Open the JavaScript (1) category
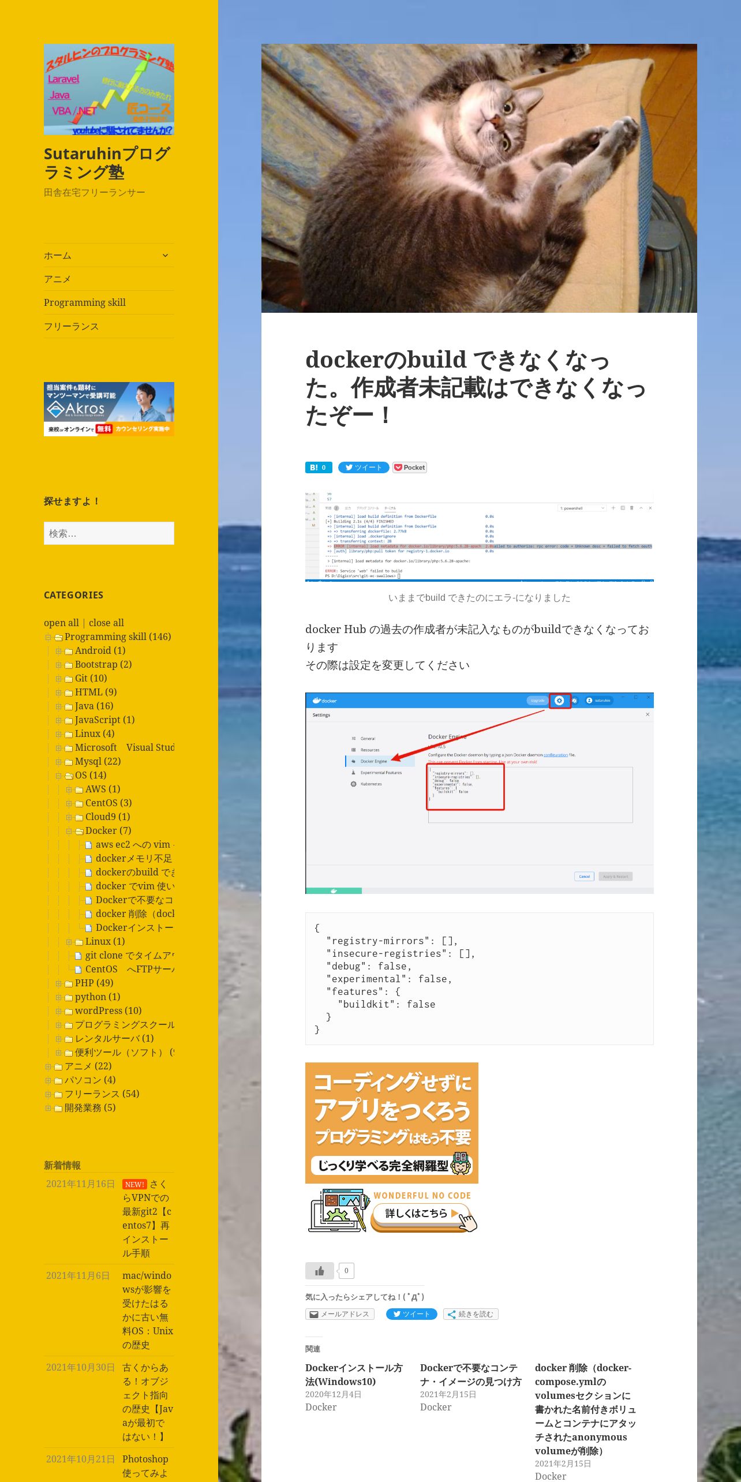 pos(104,720)
